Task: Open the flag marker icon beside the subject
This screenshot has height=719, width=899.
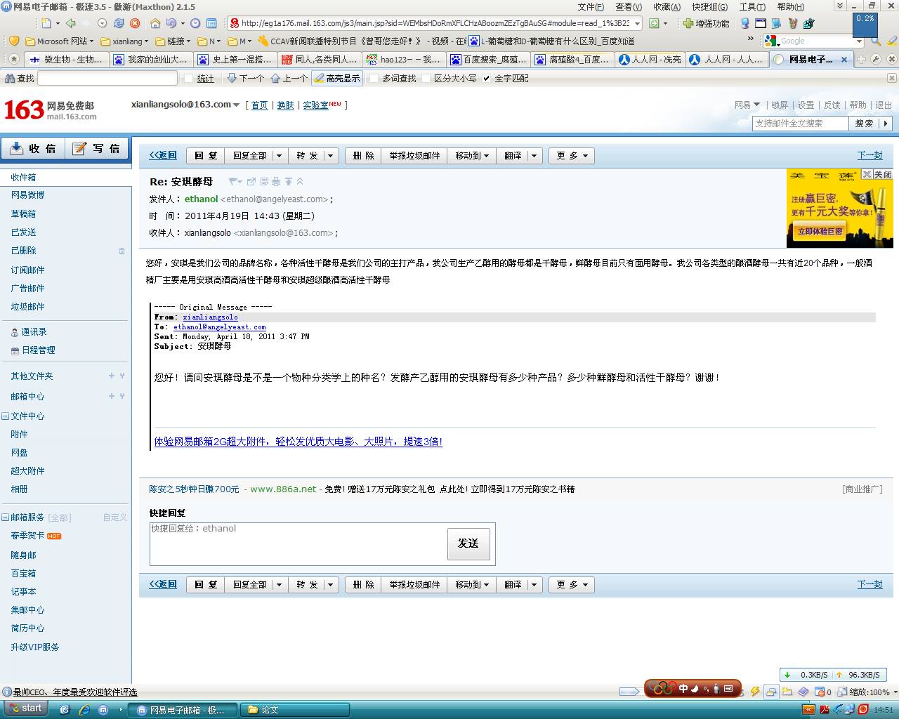Action: pos(233,182)
